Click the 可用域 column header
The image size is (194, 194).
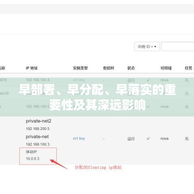pyautogui.click(x=166, y=68)
